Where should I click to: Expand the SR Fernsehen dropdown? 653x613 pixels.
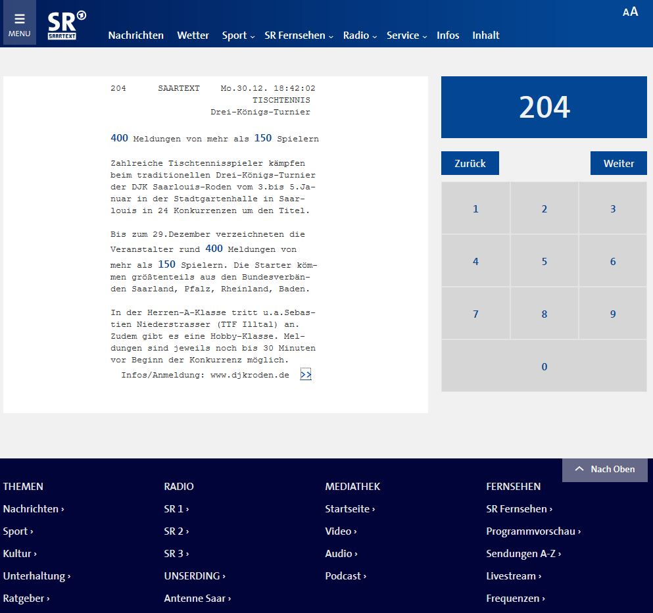point(299,36)
